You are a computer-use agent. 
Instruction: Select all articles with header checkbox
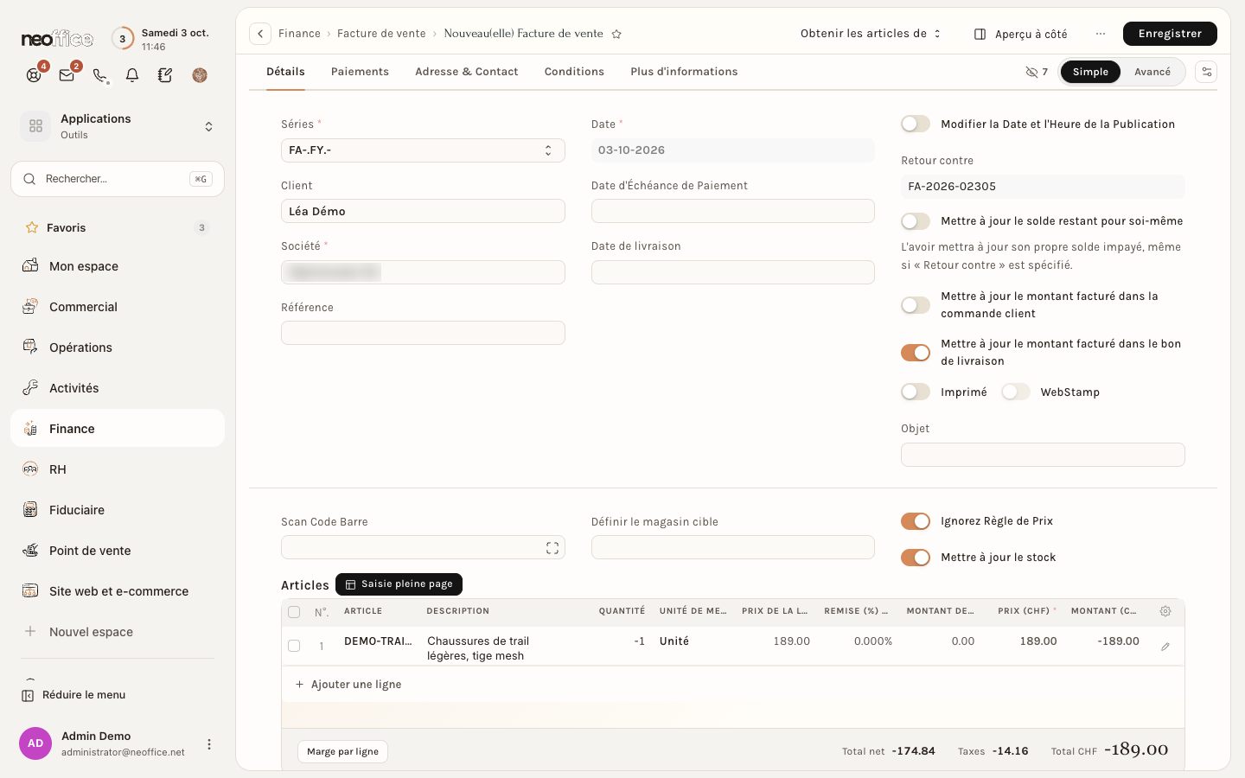294,612
